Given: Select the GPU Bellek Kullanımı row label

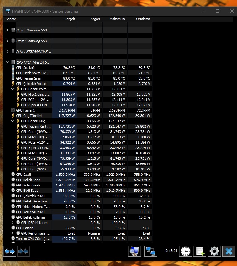Looking at the screenshot, I should [31, 217].
